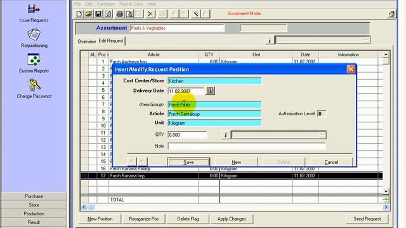The image size is (406, 228).
Task: Expand the Purchase section in the sidebar
Action: pyautogui.click(x=34, y=196)
